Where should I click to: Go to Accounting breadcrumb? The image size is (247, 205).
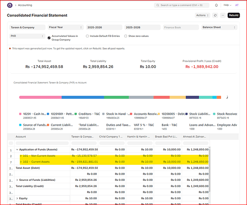pos(25,5)
